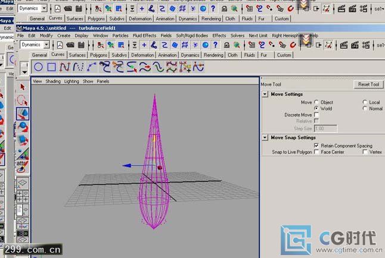Switch to the Fluids shelf tab in front window
The width and height of the screenshot is (385, 258).
click(250, 55)
